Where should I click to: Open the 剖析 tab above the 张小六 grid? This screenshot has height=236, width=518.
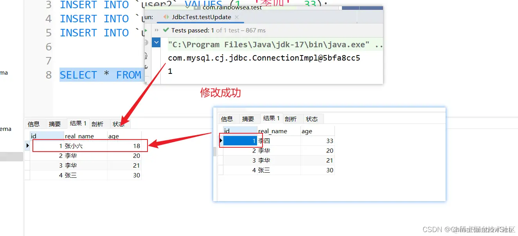[97, 124]
